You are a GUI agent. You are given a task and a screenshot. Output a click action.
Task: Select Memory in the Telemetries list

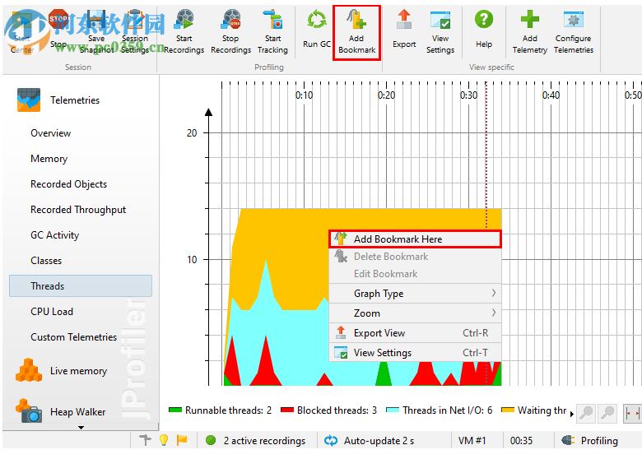click(x=49, y=158)
